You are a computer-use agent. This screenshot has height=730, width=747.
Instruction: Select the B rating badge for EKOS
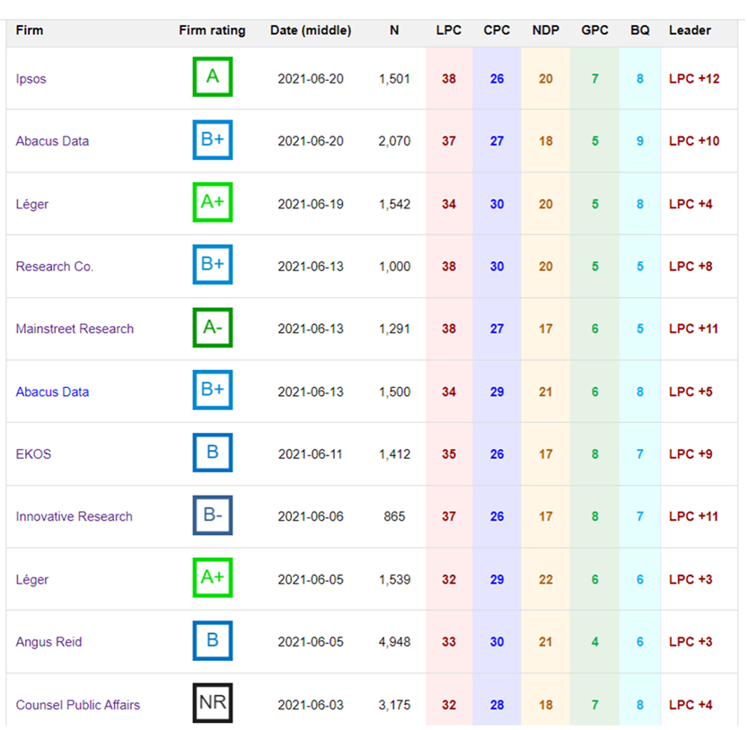click(x=212, y=453)
